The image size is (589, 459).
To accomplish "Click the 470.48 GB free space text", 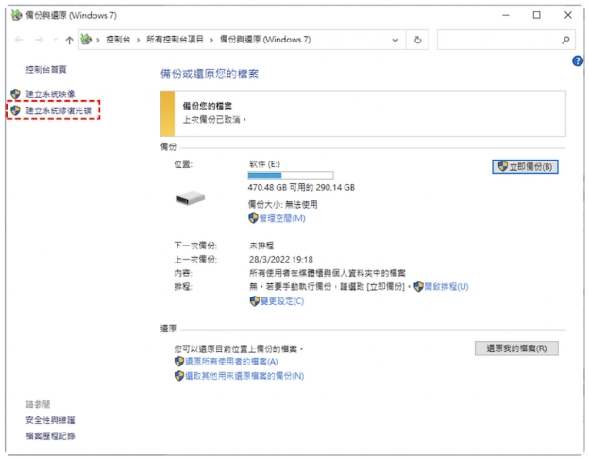I will 301,187.
